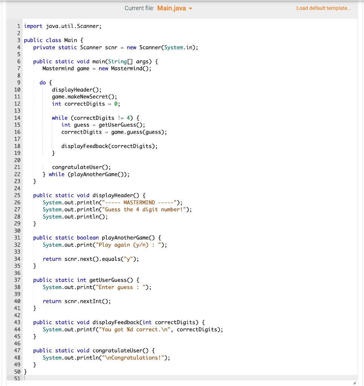The image size is (364, 386).
Task: Click line number 14 beside the while loop
Action: [x=16, y=118]
